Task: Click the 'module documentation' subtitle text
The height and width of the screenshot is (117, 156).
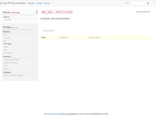Action: (55, 18)
